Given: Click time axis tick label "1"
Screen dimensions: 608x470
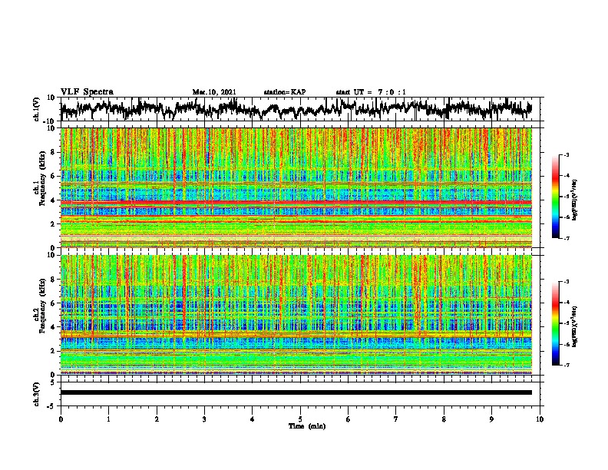Looking at the screenshot, I should pos(108,419).
